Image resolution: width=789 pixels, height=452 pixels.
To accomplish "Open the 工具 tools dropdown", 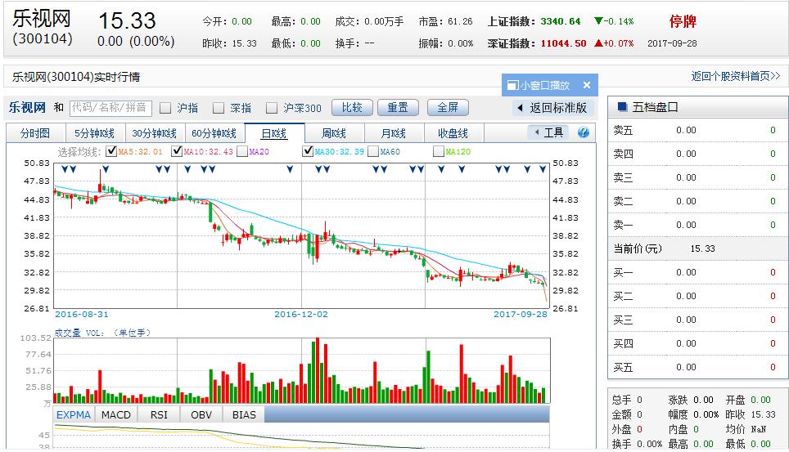I will [548, 132].
